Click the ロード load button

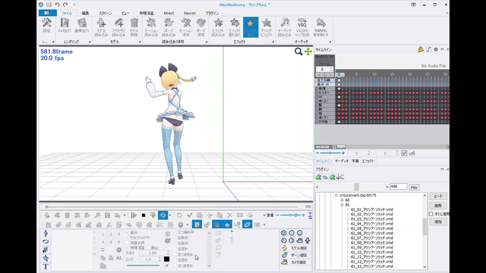click(438, 196)
